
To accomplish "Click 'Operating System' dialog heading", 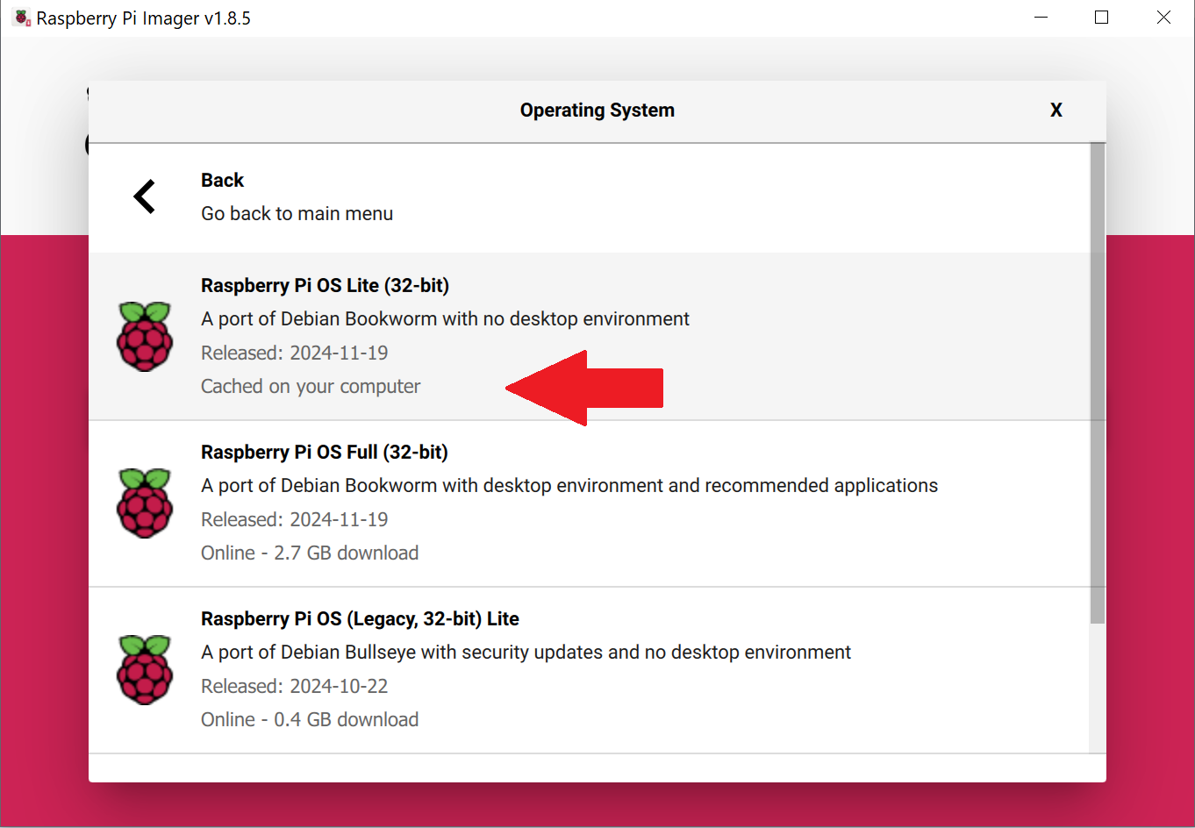I will (x=597, y=111).
